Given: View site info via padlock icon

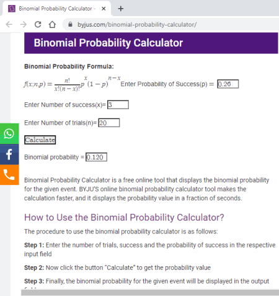Looking at the screenshot, I should tap(70, 24).
